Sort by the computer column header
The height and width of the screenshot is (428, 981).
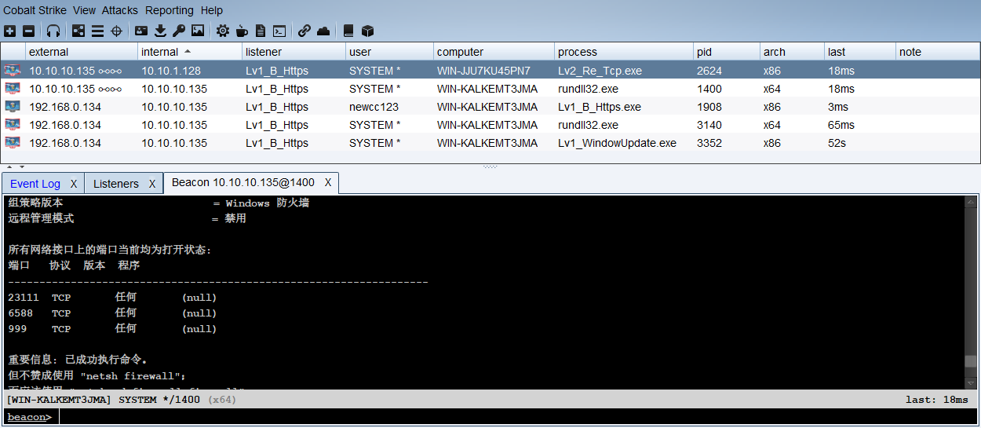494,52
